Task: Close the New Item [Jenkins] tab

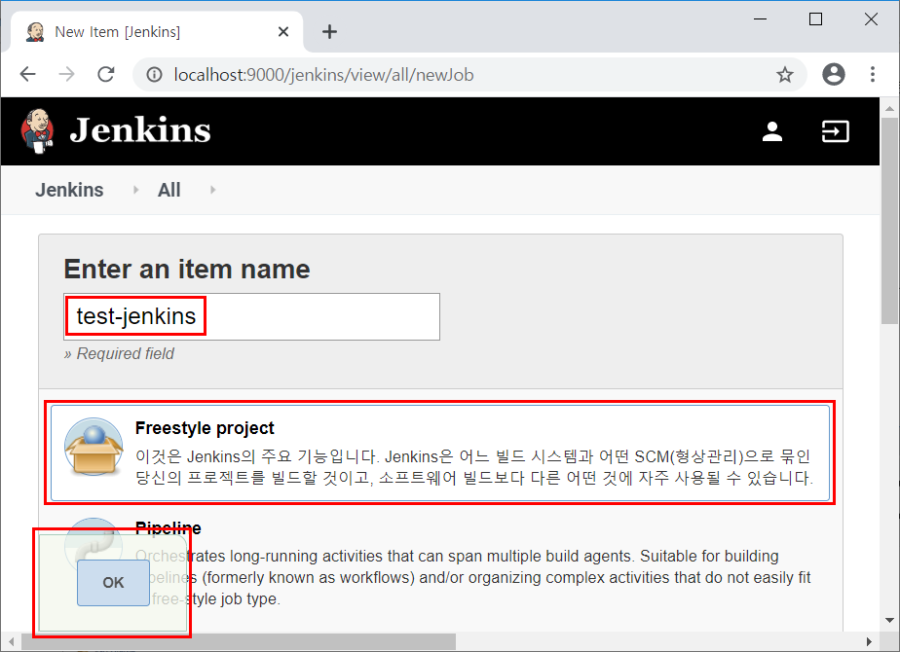Action: [283, 31]
